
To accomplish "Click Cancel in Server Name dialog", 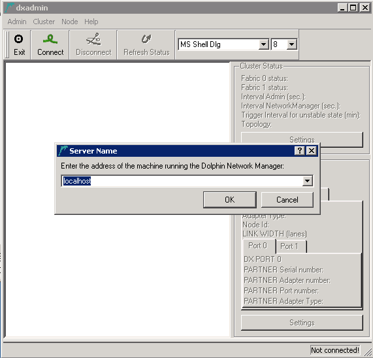I will [x=287, y=200].
